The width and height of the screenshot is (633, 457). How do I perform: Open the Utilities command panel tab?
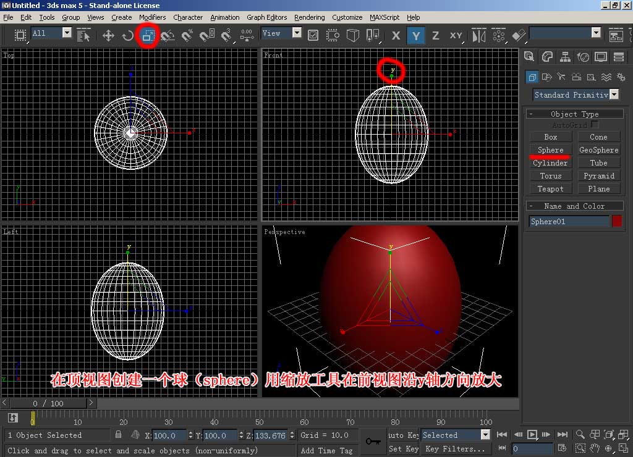point(619,57)
